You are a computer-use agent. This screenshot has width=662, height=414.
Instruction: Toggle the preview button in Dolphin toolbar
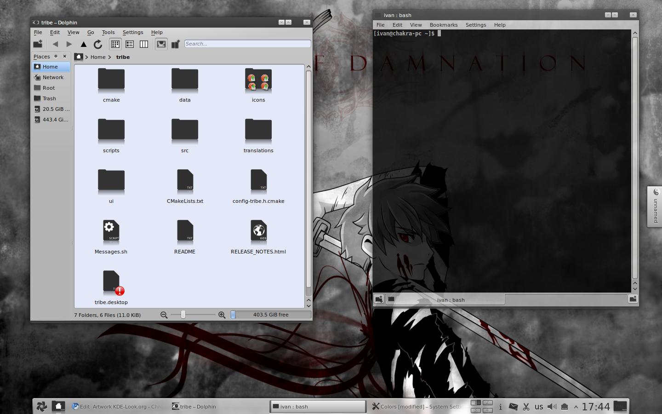click(161, 44)
